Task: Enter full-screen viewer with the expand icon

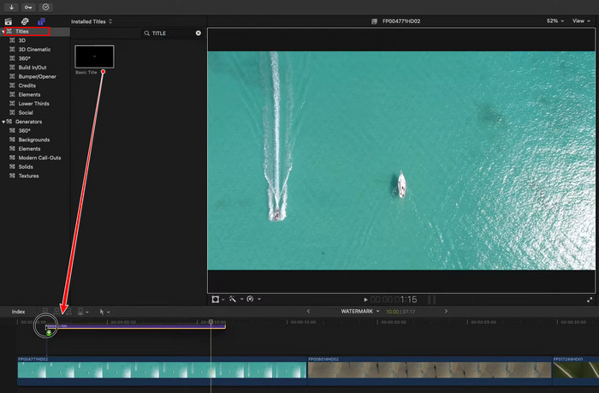Action: [x=590, y=301]
